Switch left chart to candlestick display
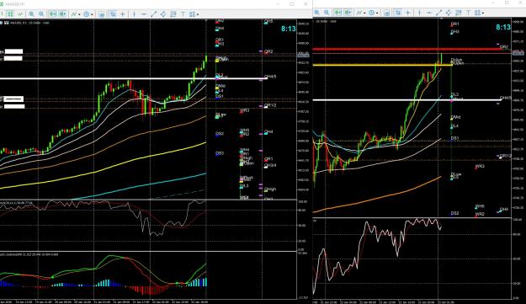This screenshot has width=526, height=304. 10,14
